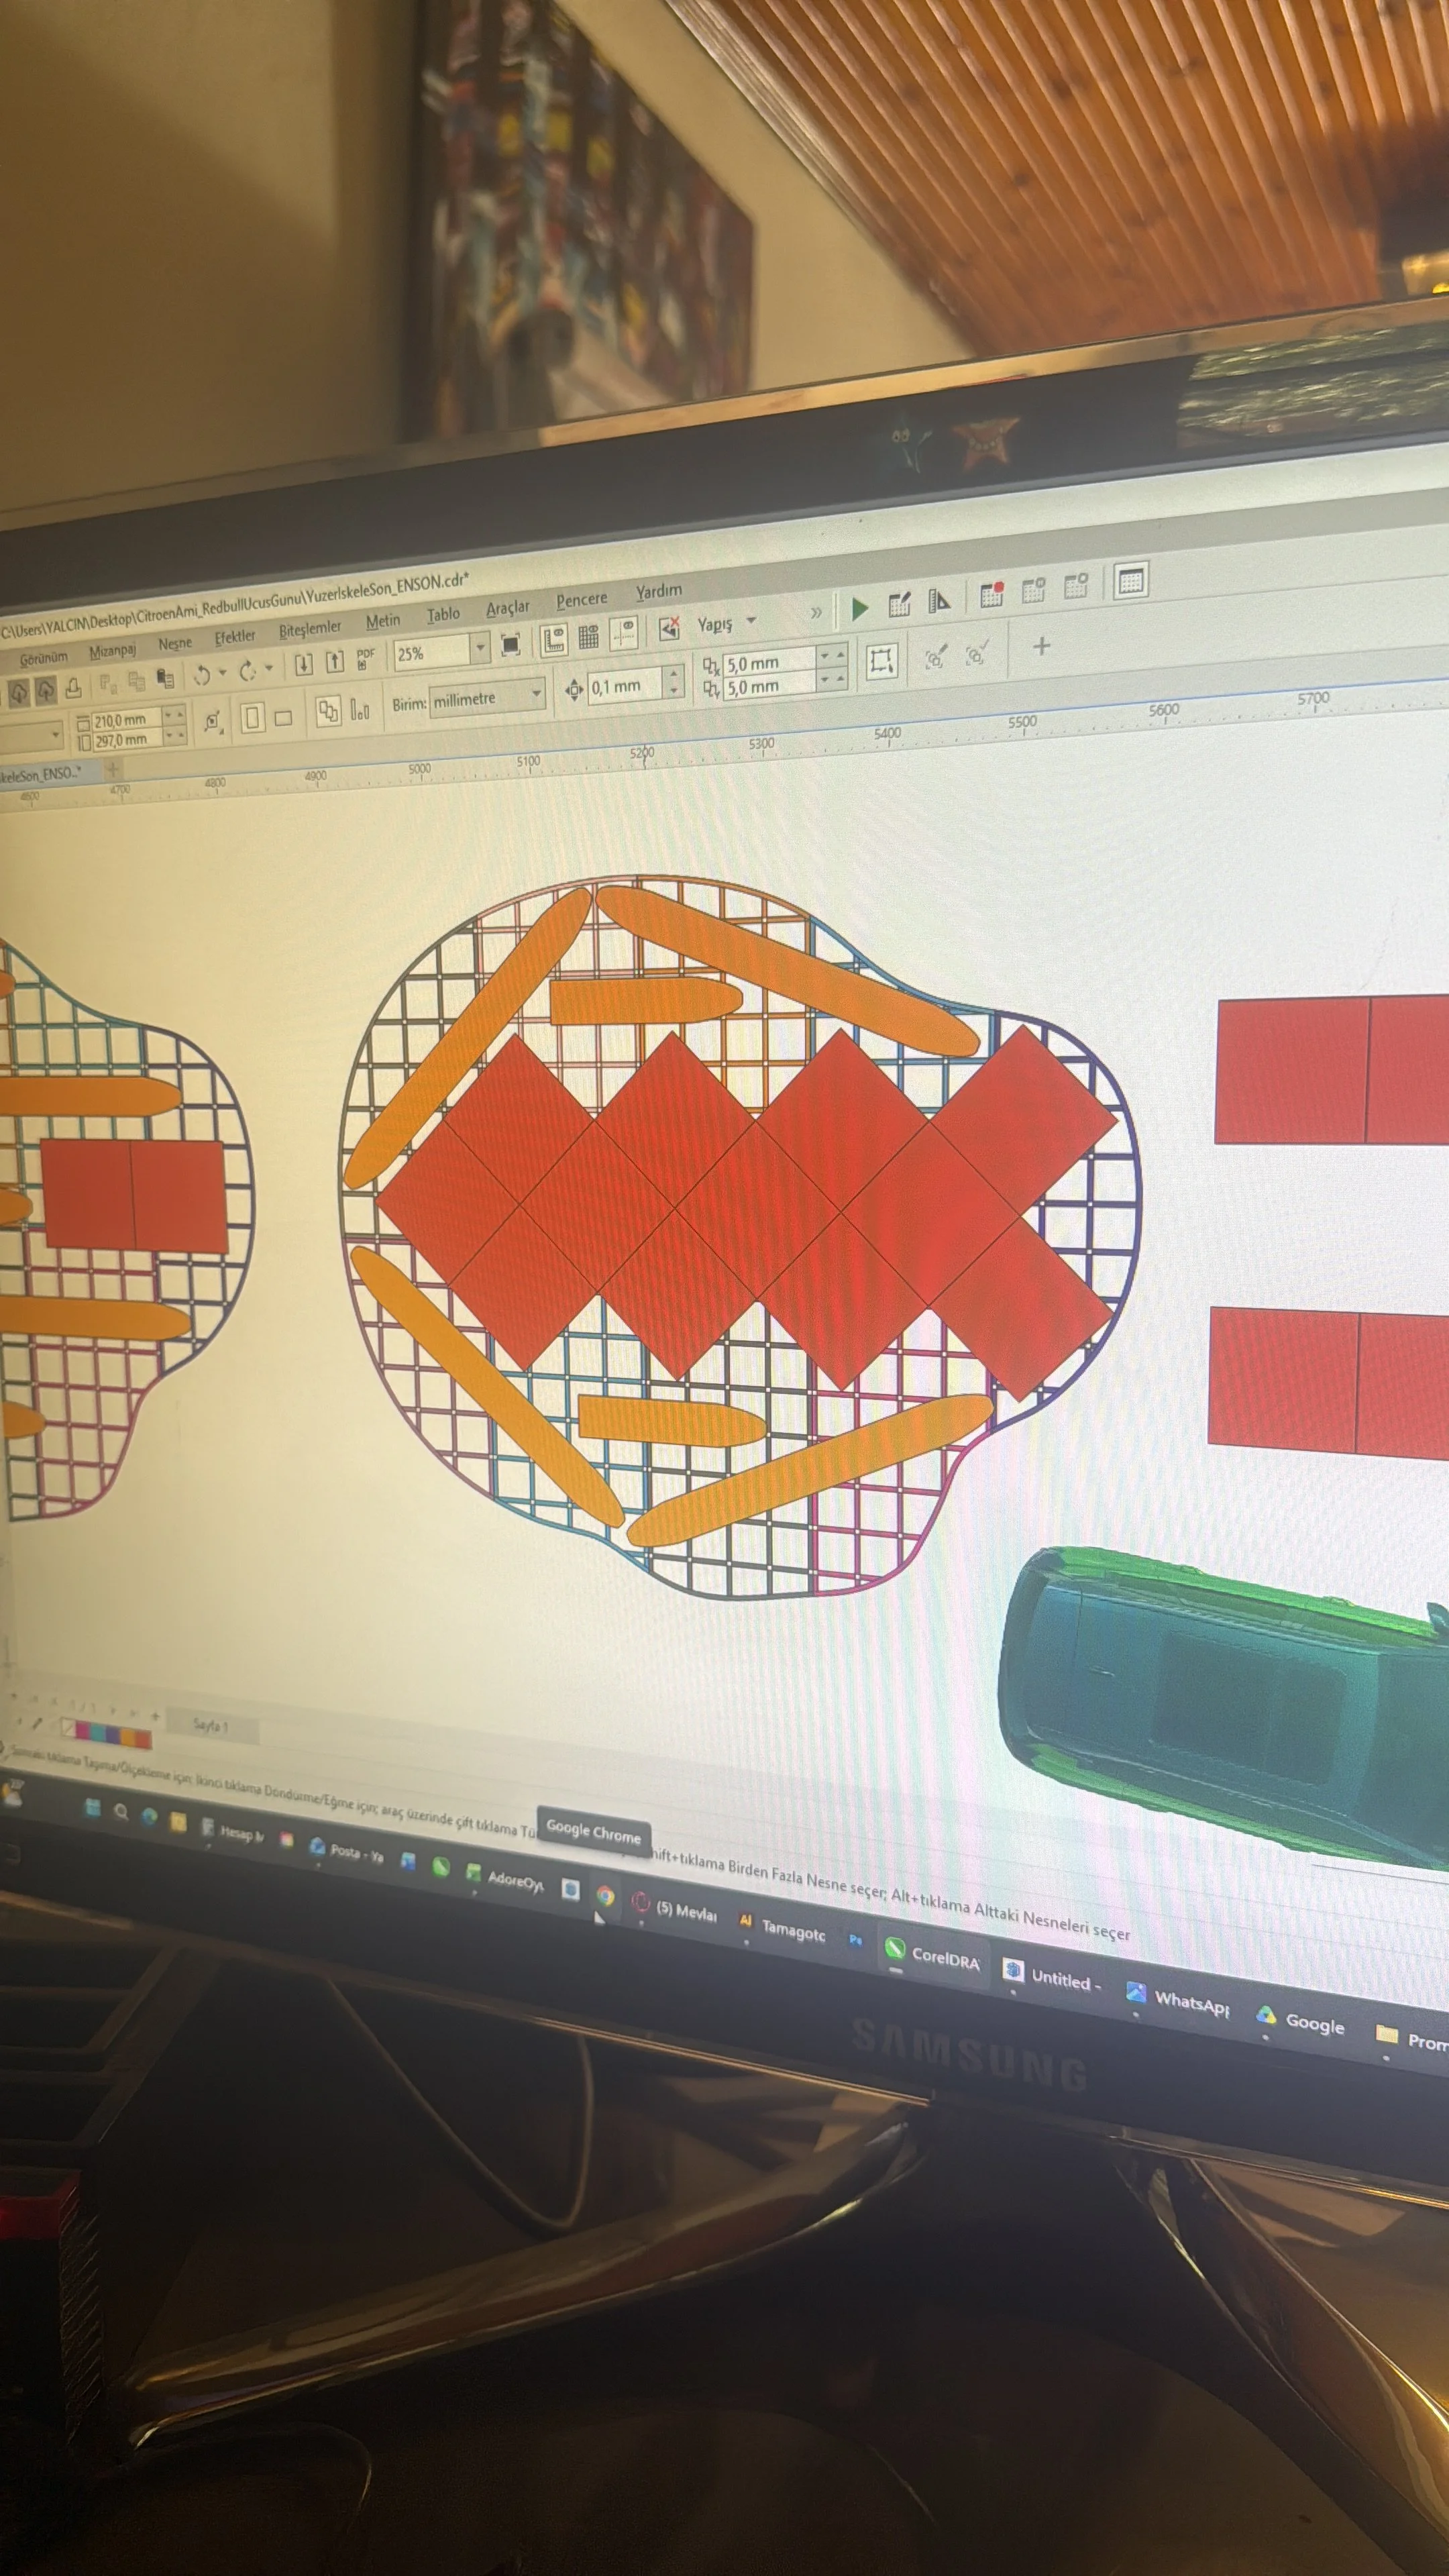Toggle Show Grid button
This screenshot has height=2576, width=1449.
589,636
